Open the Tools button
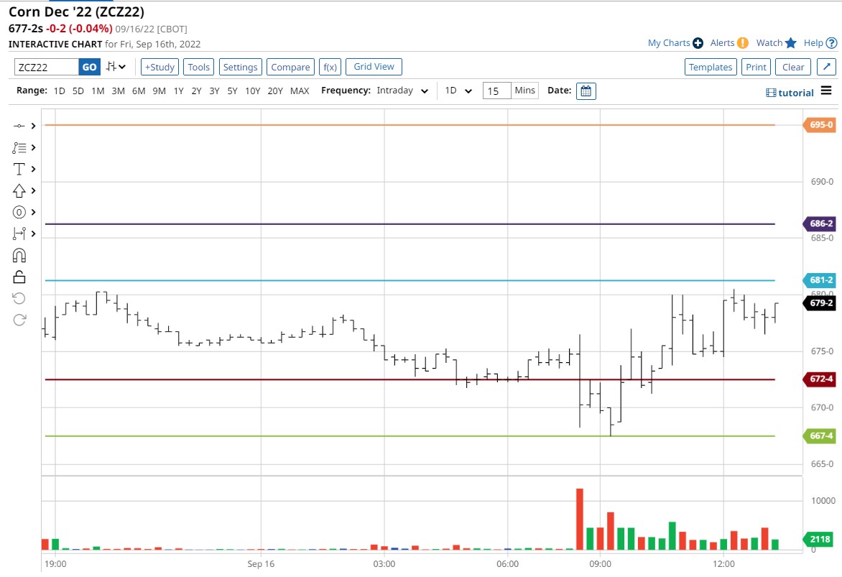The image size is (842, 577). click(x=199, y=67)
